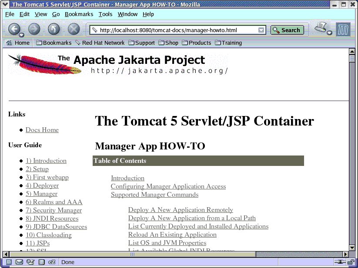
Task: Open the 1) Introduction sidebar link
Action: click(x=46, y=161)
